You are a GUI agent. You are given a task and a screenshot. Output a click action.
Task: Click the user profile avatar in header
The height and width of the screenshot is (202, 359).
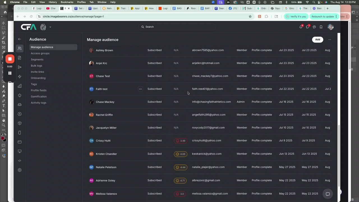(x=330, y=27)
